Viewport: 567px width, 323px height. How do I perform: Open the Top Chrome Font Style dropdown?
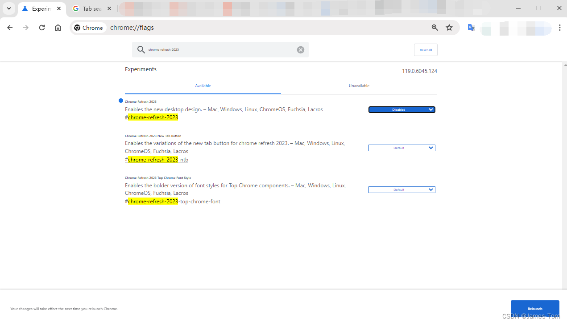point(402,190)
